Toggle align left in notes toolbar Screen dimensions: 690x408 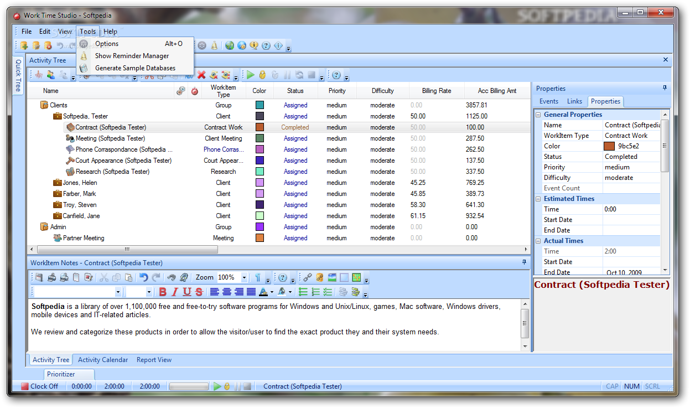coord(215,292)
